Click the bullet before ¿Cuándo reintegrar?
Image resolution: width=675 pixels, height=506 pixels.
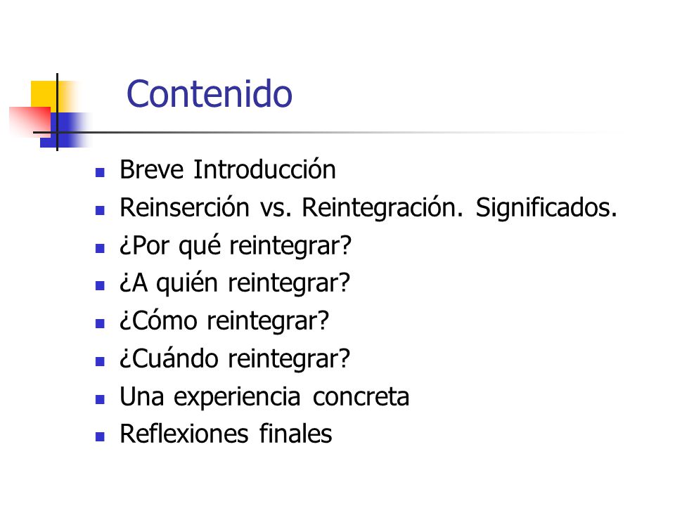point(100,361)
